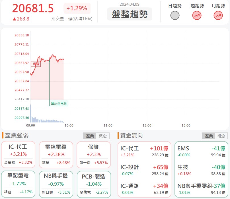The height and width of the screenshot is (199, 230).
Task: Click 緯創 -4.17% stock row
Action: click(x=18, y=192)
